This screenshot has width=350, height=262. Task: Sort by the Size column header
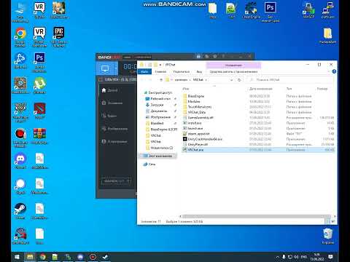(x=322, y=89)
